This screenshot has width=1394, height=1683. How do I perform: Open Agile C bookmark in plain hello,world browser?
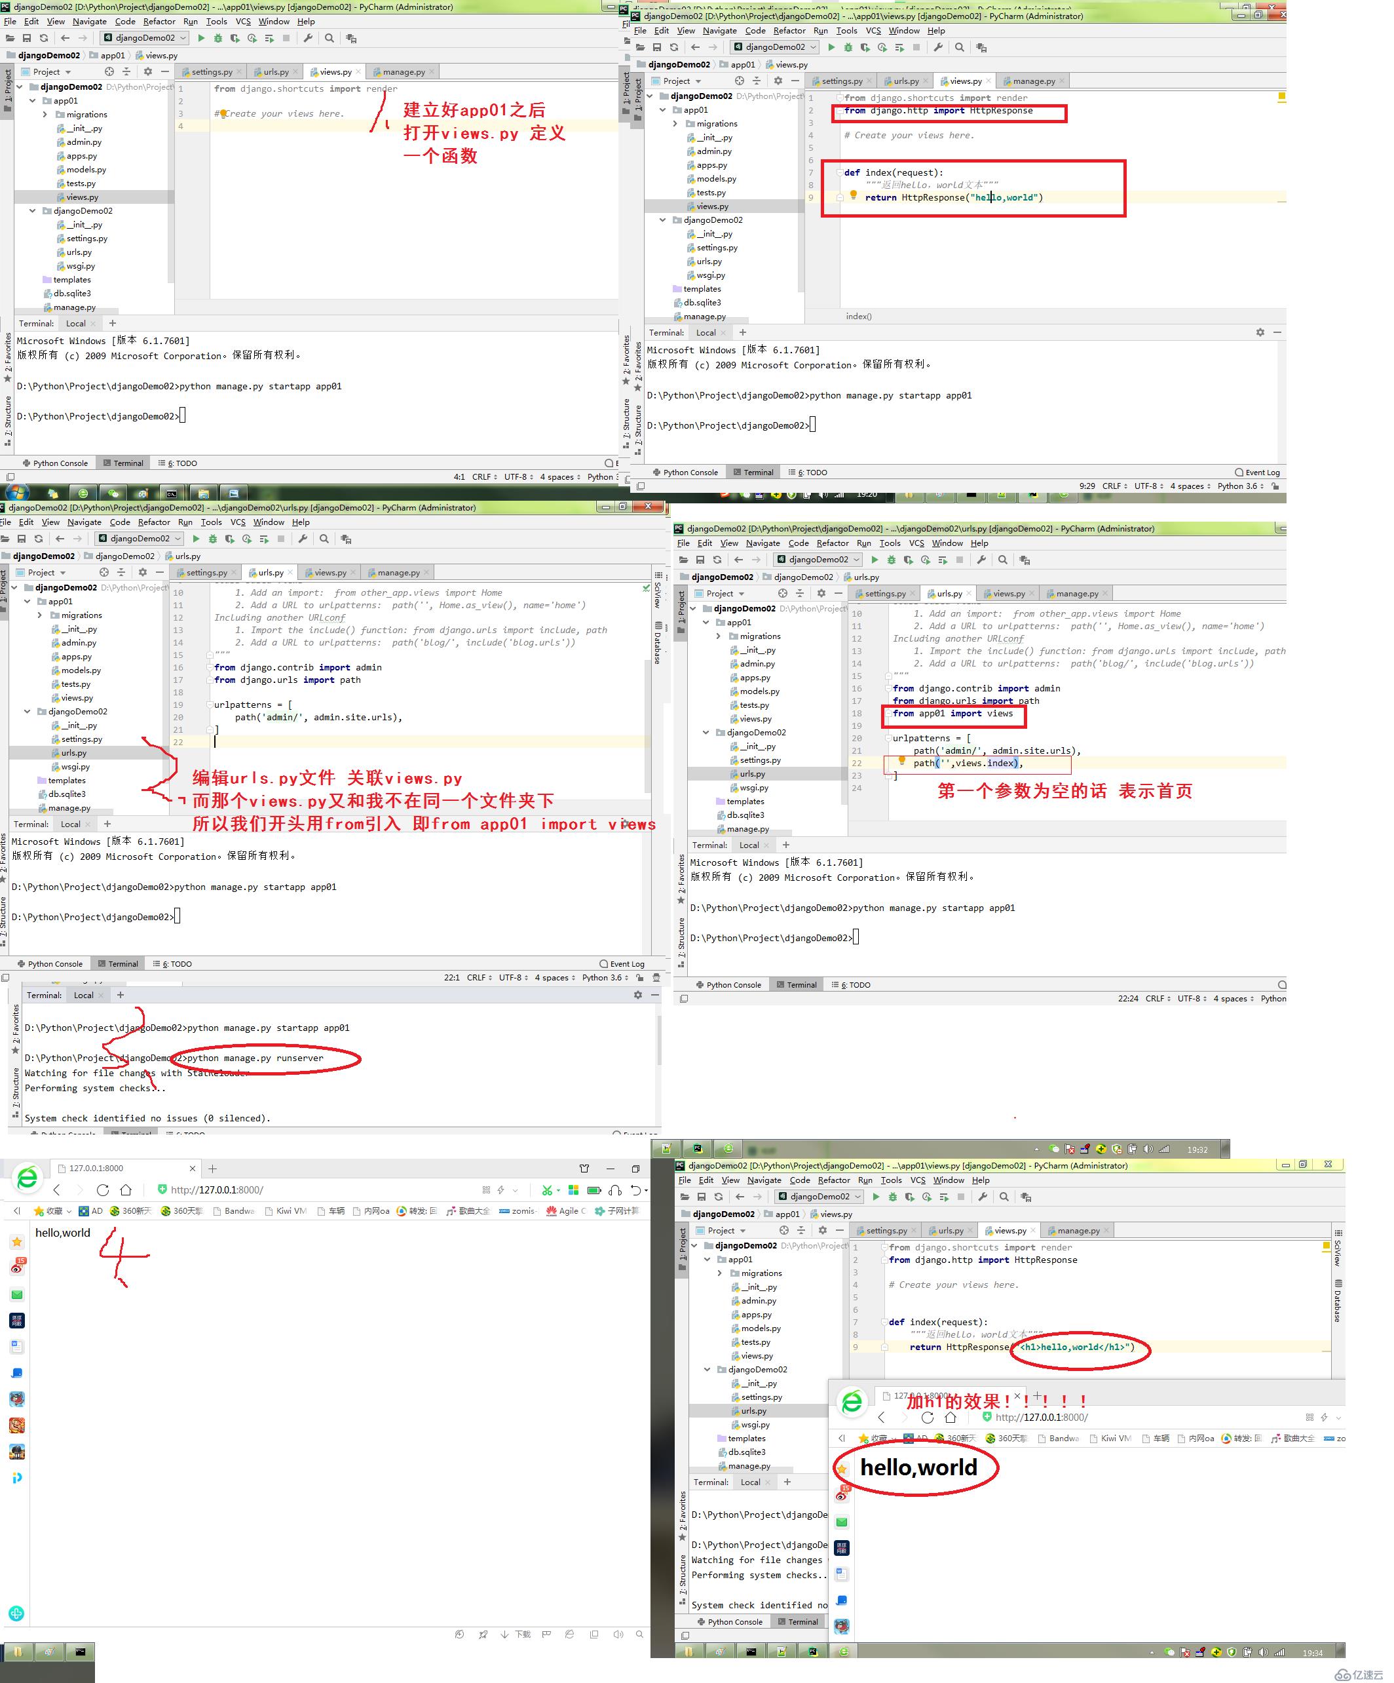[x=565, y=1211]
